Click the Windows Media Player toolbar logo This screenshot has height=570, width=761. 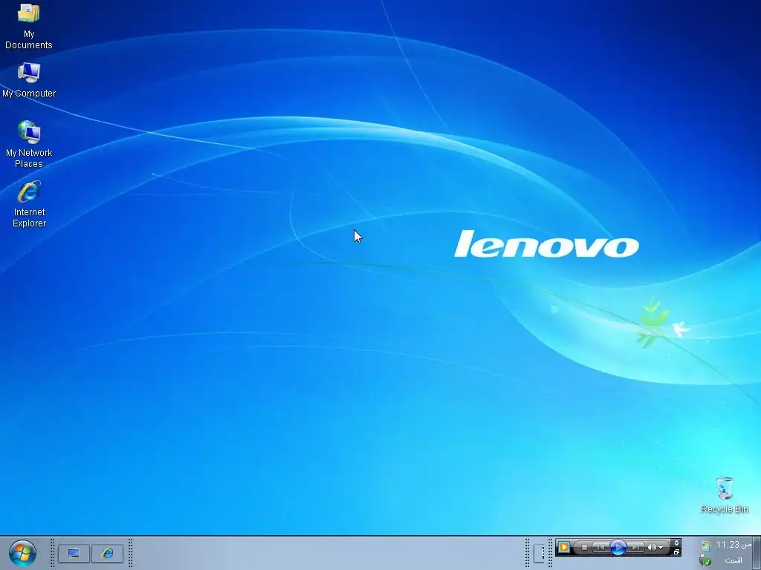coord(564,547)
